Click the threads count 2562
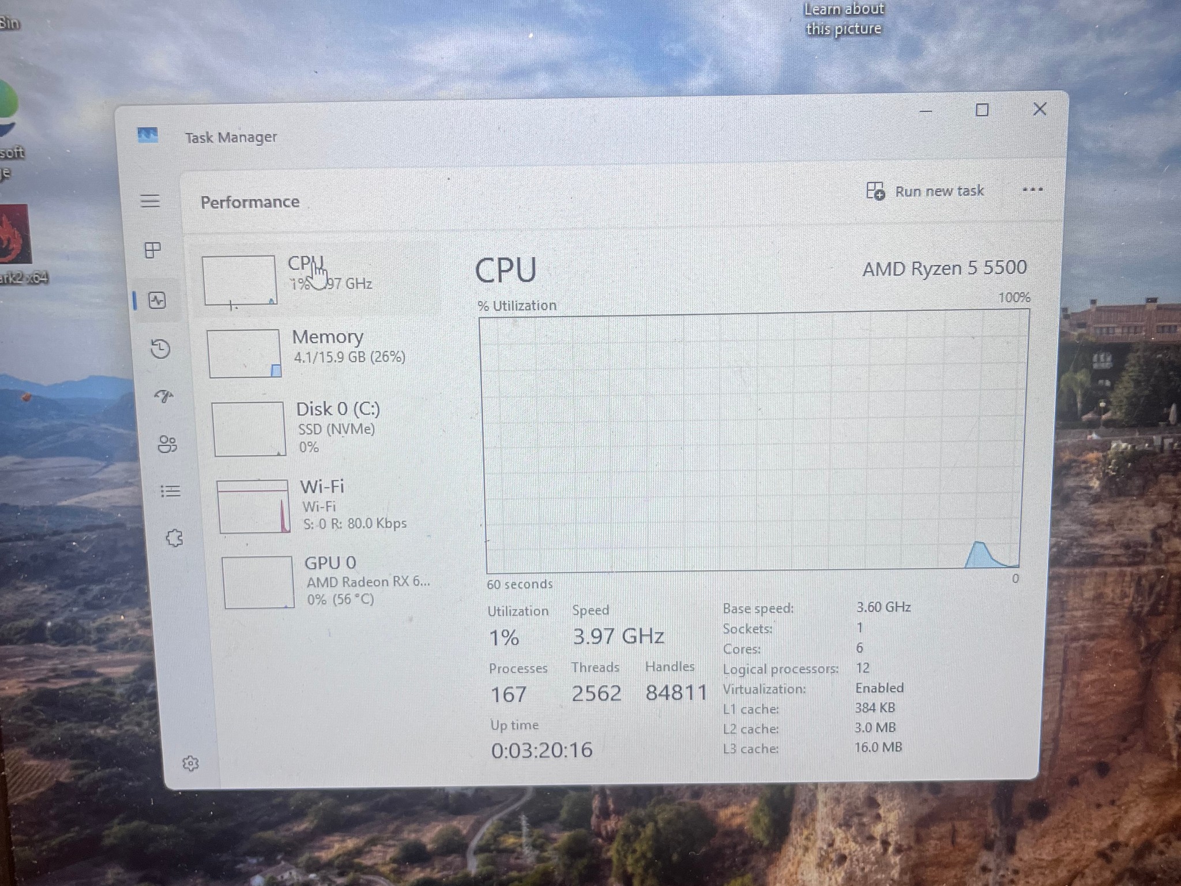1181x886 pixels. click(x=596, y=693)
